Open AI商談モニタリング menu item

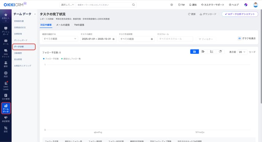coord(23,66)
